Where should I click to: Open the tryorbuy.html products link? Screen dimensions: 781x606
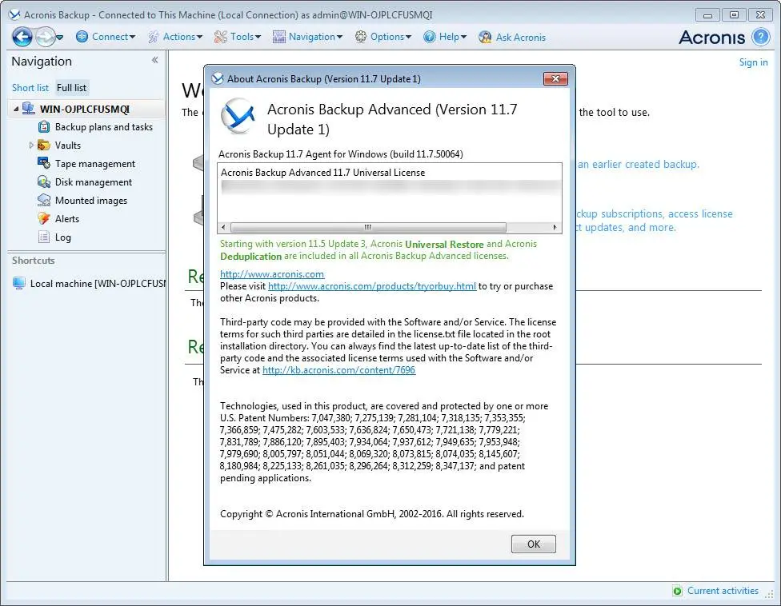pyautogui.click(x=372, y=286)
